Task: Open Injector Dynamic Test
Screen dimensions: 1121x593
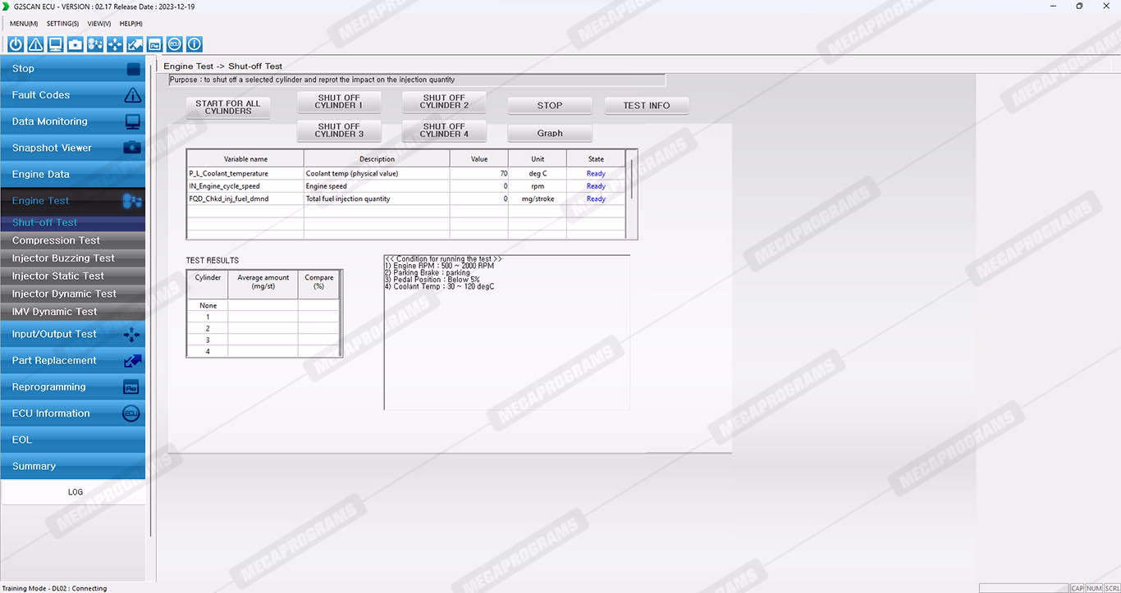Action: coord(73,294)
